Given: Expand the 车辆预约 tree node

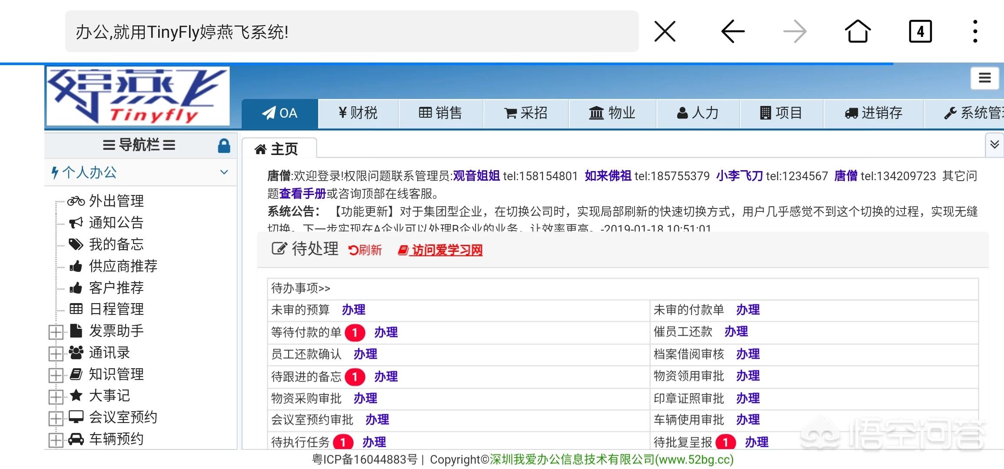Looking at the screenshot, I should pos(56,440).
